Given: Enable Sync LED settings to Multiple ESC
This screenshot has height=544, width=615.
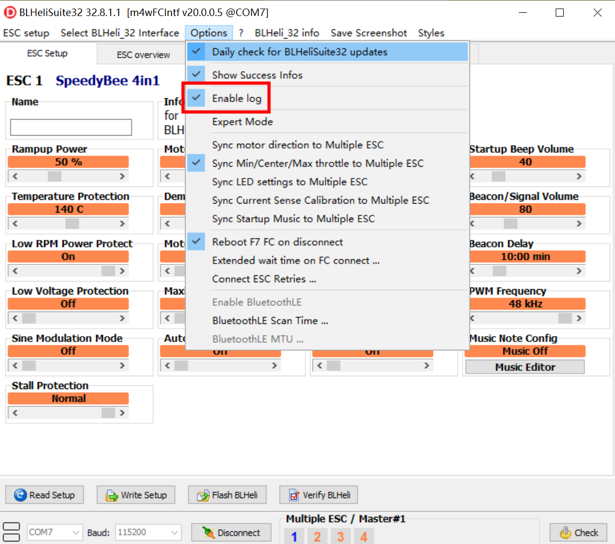Looking at the screenshot, I should tap(327, 182).
